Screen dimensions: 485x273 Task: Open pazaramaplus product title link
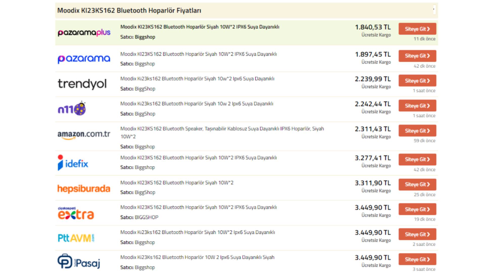200,27
